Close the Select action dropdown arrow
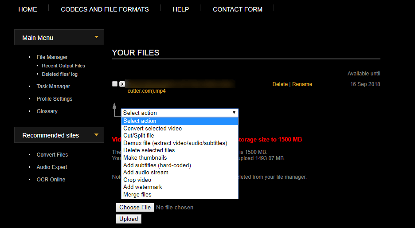The image size is (415, 228). (x=234, y=113)
